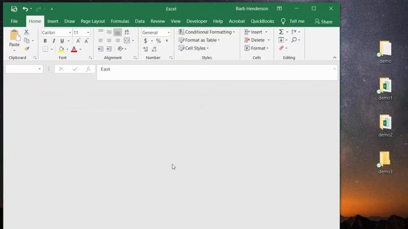Open Format as Table menu

point(199,40)
